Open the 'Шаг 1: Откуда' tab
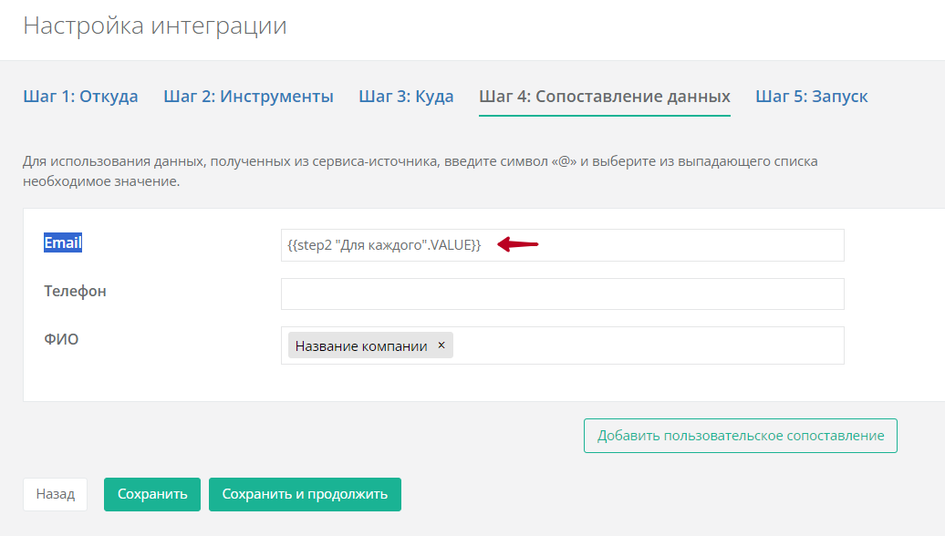 80,97
